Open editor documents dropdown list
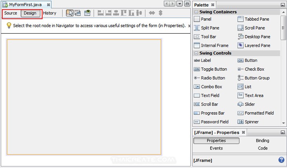Image resolution: width=287 pixels, height=168 pixels. (x=180, y=4)
